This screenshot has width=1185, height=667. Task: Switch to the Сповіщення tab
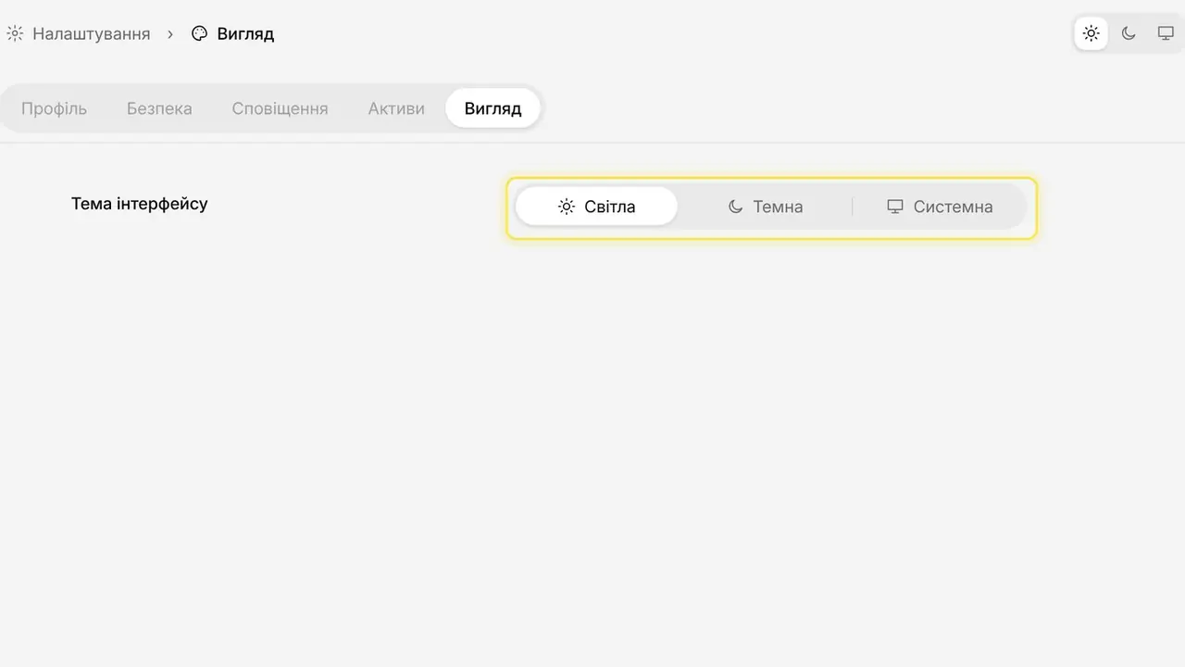pyautogui.click(x=280, y=108)
